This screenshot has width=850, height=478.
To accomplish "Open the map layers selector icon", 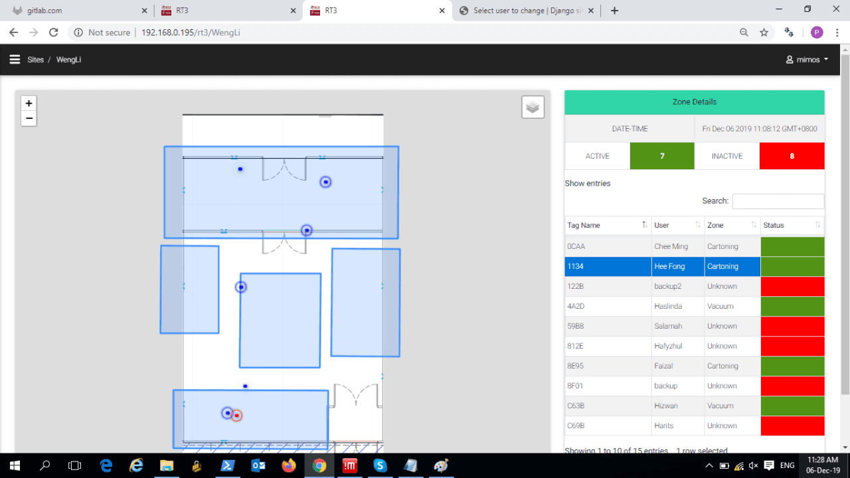I will 533,107.
